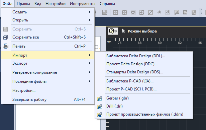The image size is (206, 130).
Task: Select the rectangle drawing tool
Action: [116, 12]
